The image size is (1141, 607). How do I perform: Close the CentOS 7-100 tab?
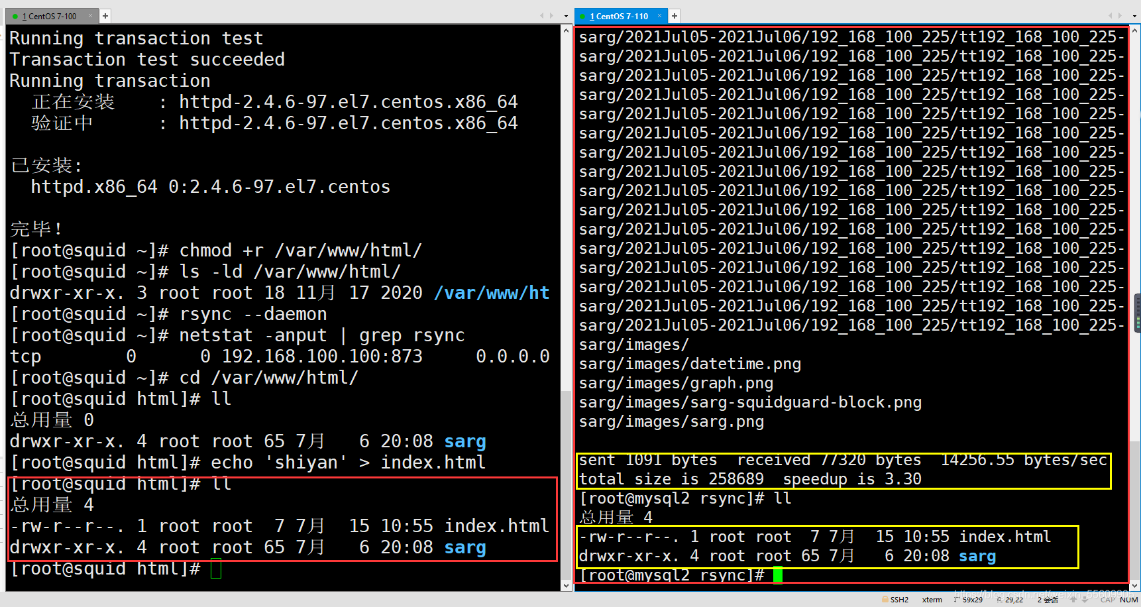pos(91,16)
